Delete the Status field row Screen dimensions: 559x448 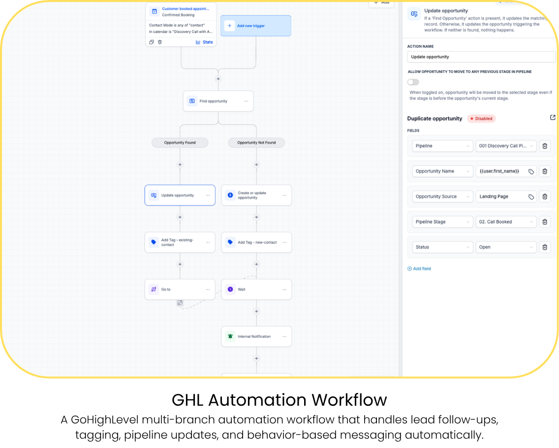coord(545,247)
